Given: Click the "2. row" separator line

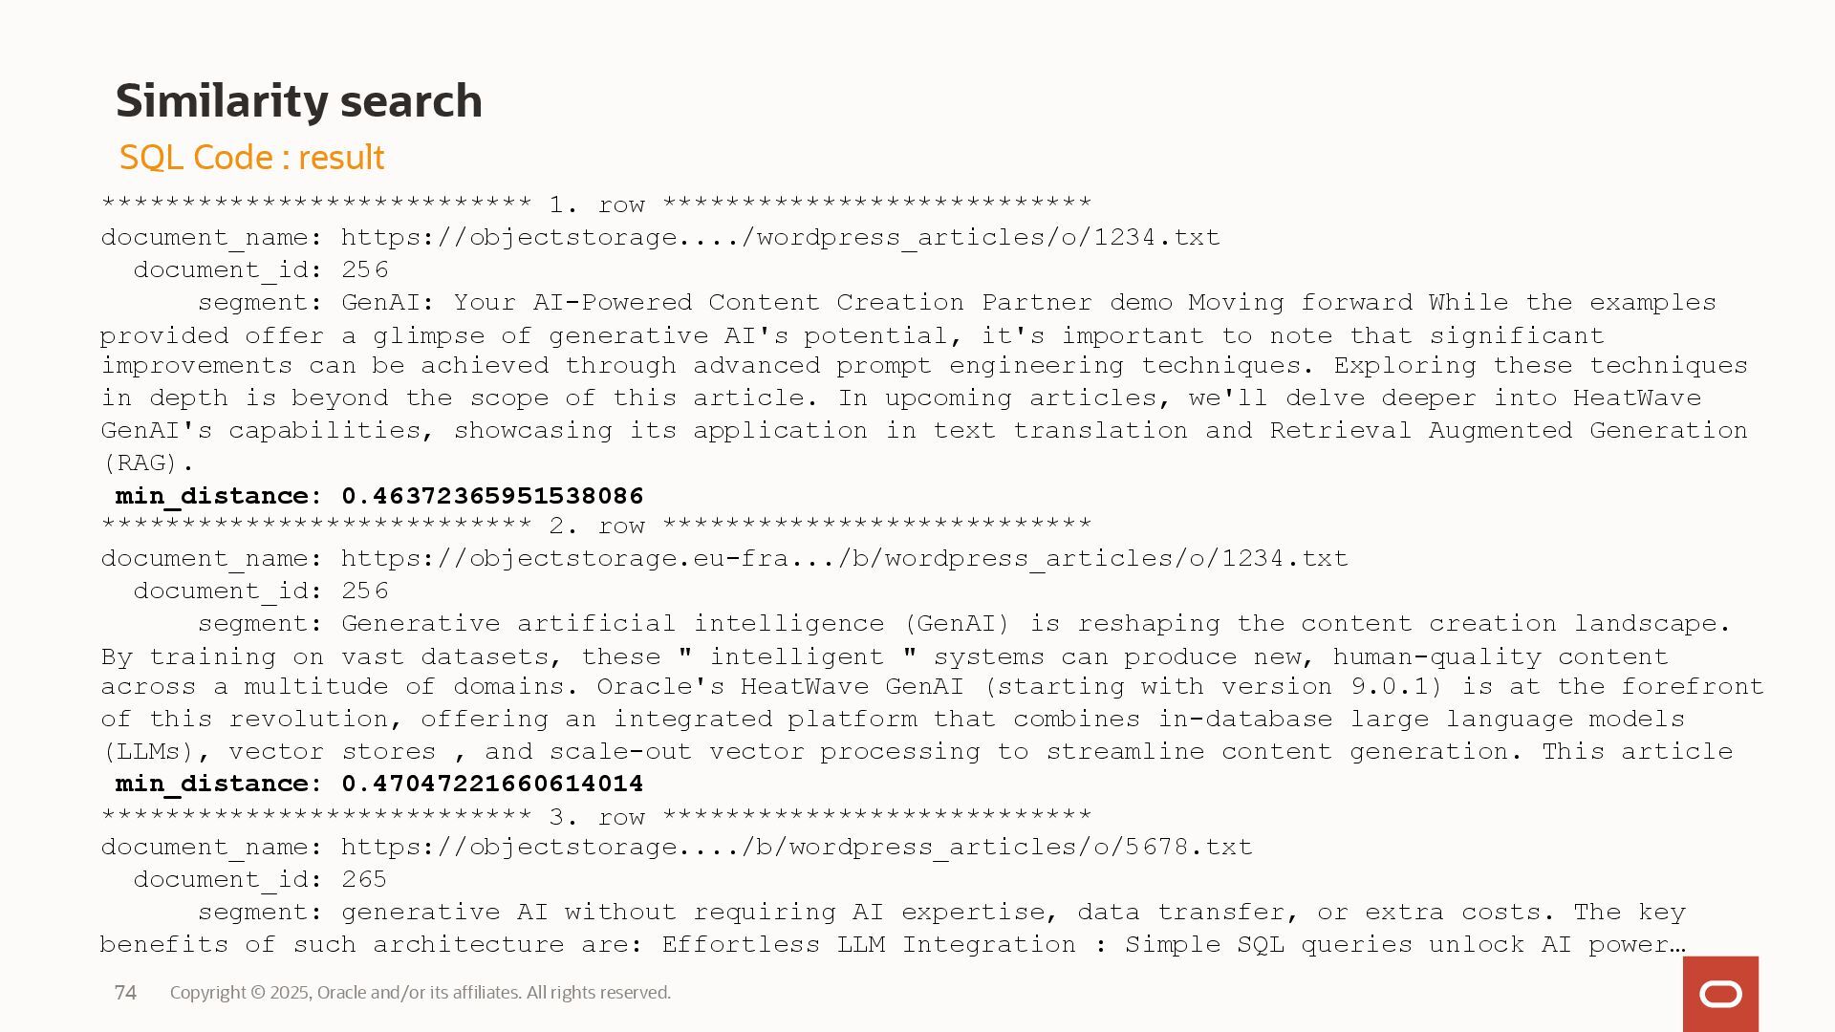Looking at the screenshot, I should [596, 526].
